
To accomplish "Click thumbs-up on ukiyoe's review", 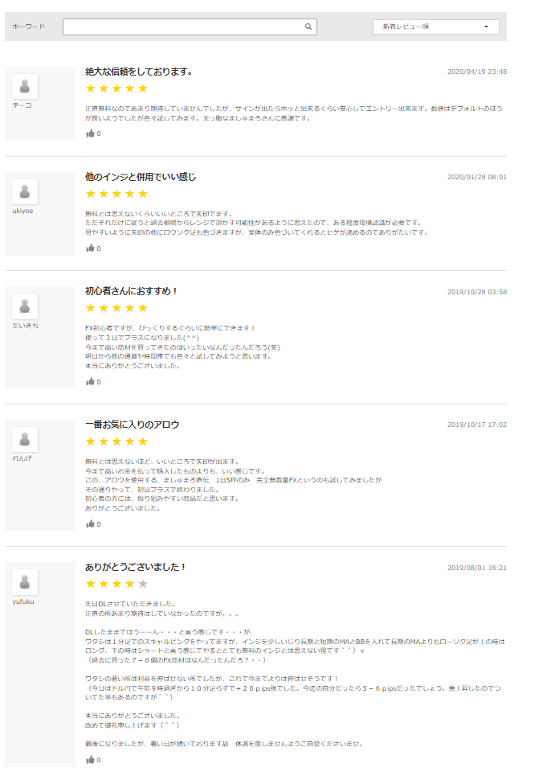I will pyautogui.click(x=91, y=248).
